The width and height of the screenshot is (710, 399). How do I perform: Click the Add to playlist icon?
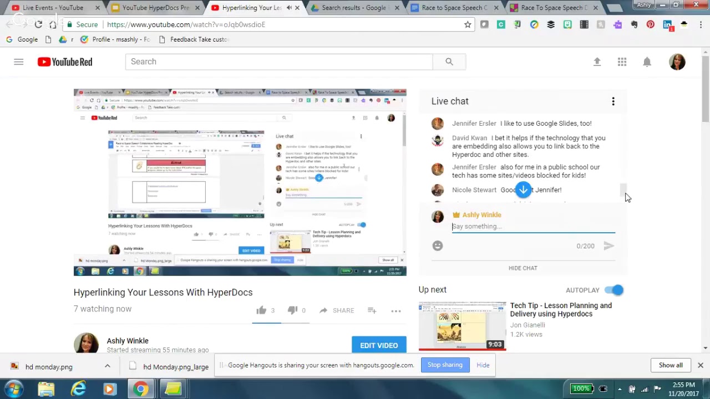coord(372,310)
